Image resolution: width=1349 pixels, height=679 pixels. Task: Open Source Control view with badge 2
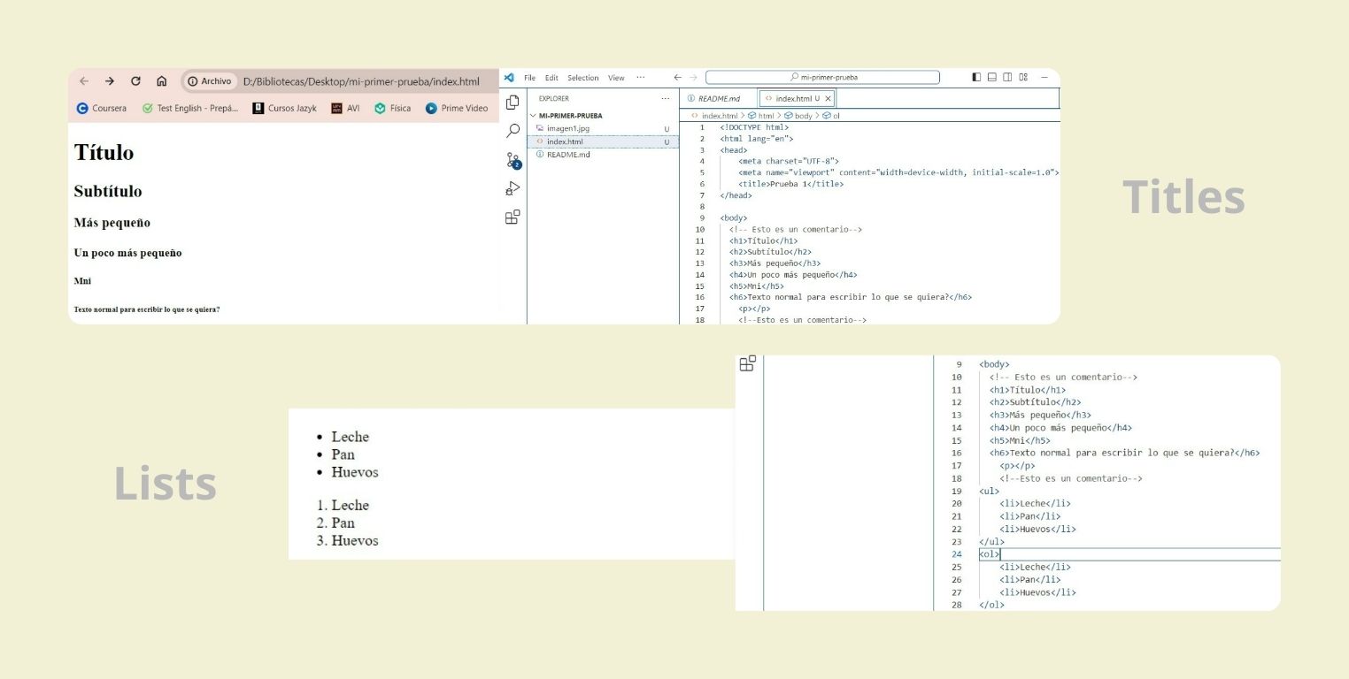click(x=513, y=160)
